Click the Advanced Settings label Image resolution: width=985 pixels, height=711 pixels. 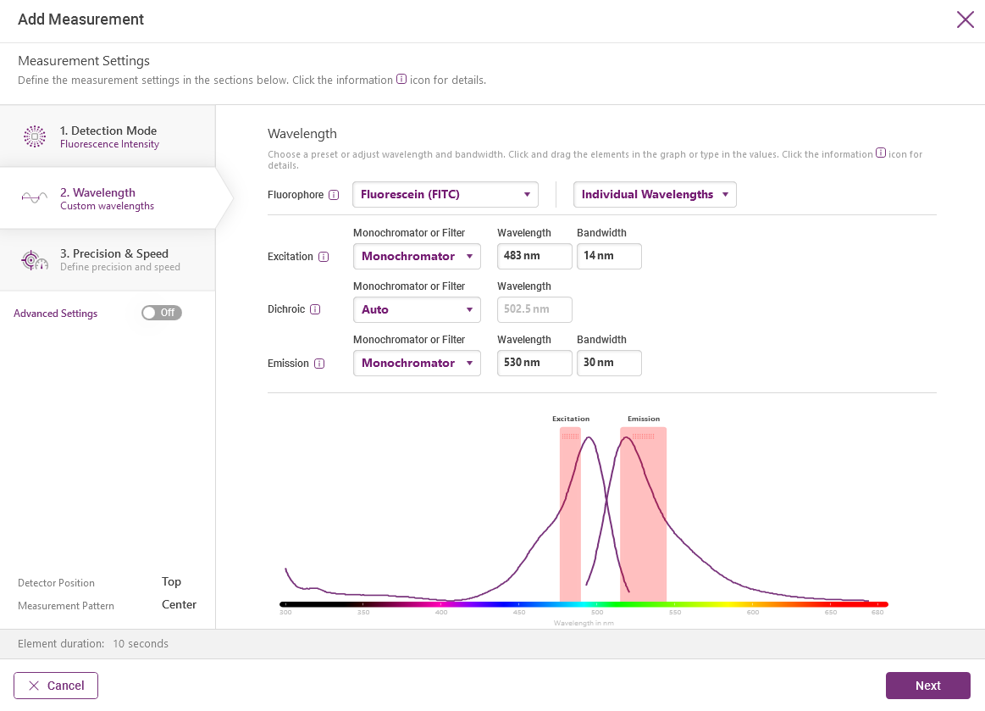[x=55, y=313]
